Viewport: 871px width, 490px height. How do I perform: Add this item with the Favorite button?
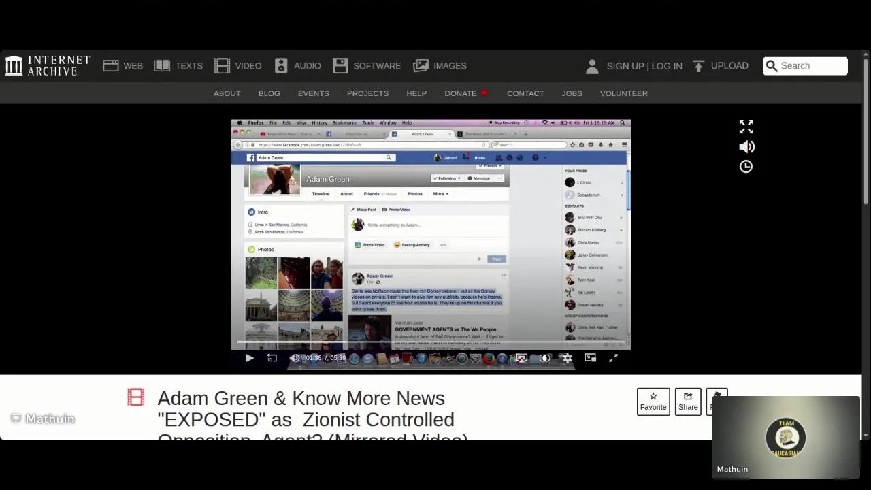pos(653,402)
